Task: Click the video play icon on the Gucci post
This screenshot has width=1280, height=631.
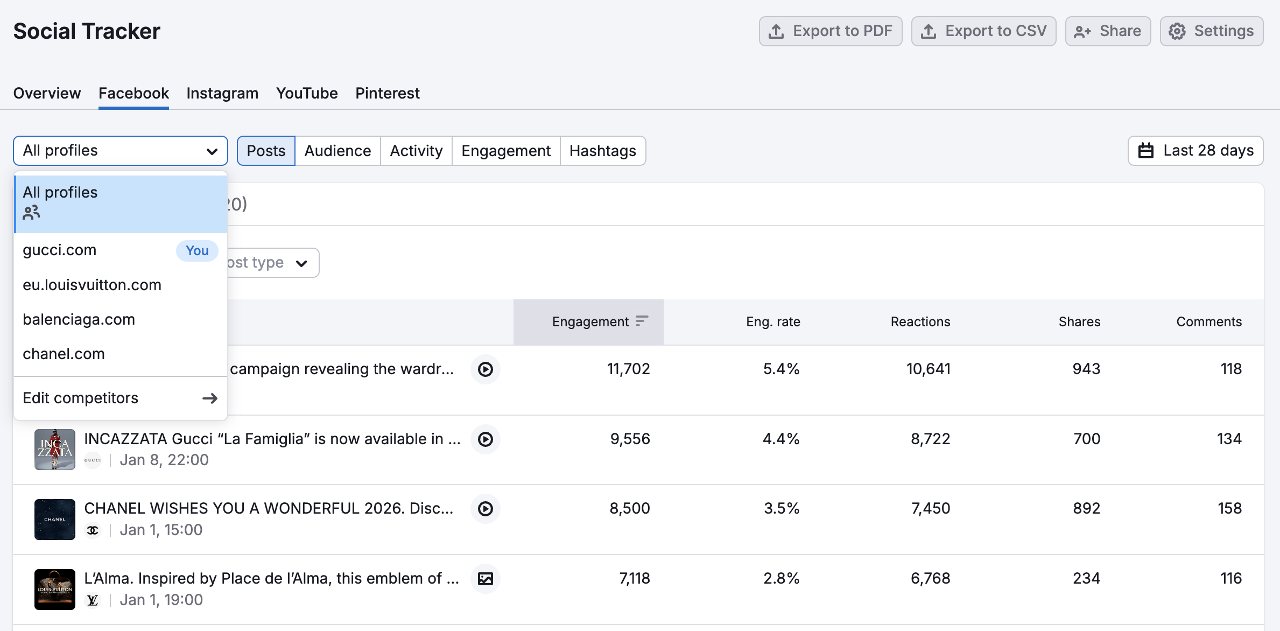Action: point(485,439)
